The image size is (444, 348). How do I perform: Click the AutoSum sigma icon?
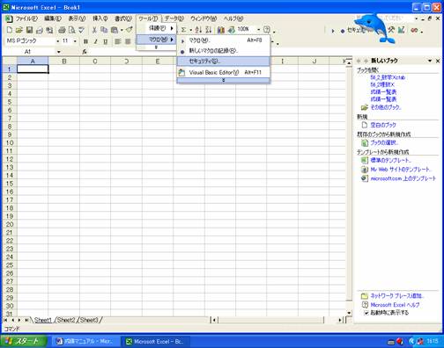tap(183, 30)
